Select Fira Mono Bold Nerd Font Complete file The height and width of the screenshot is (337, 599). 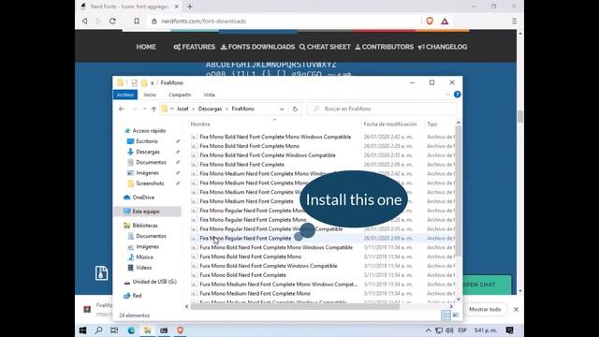point(241,165)
